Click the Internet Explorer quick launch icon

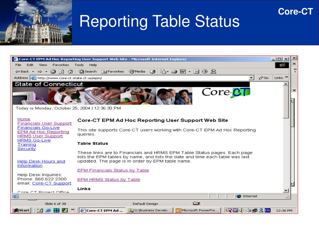point(48,211)
